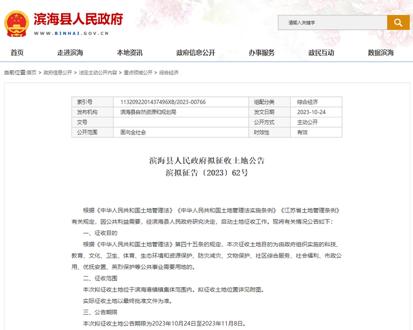Click the 文号 table label
This screenshot has height=330, width=413.
(82, 122)
